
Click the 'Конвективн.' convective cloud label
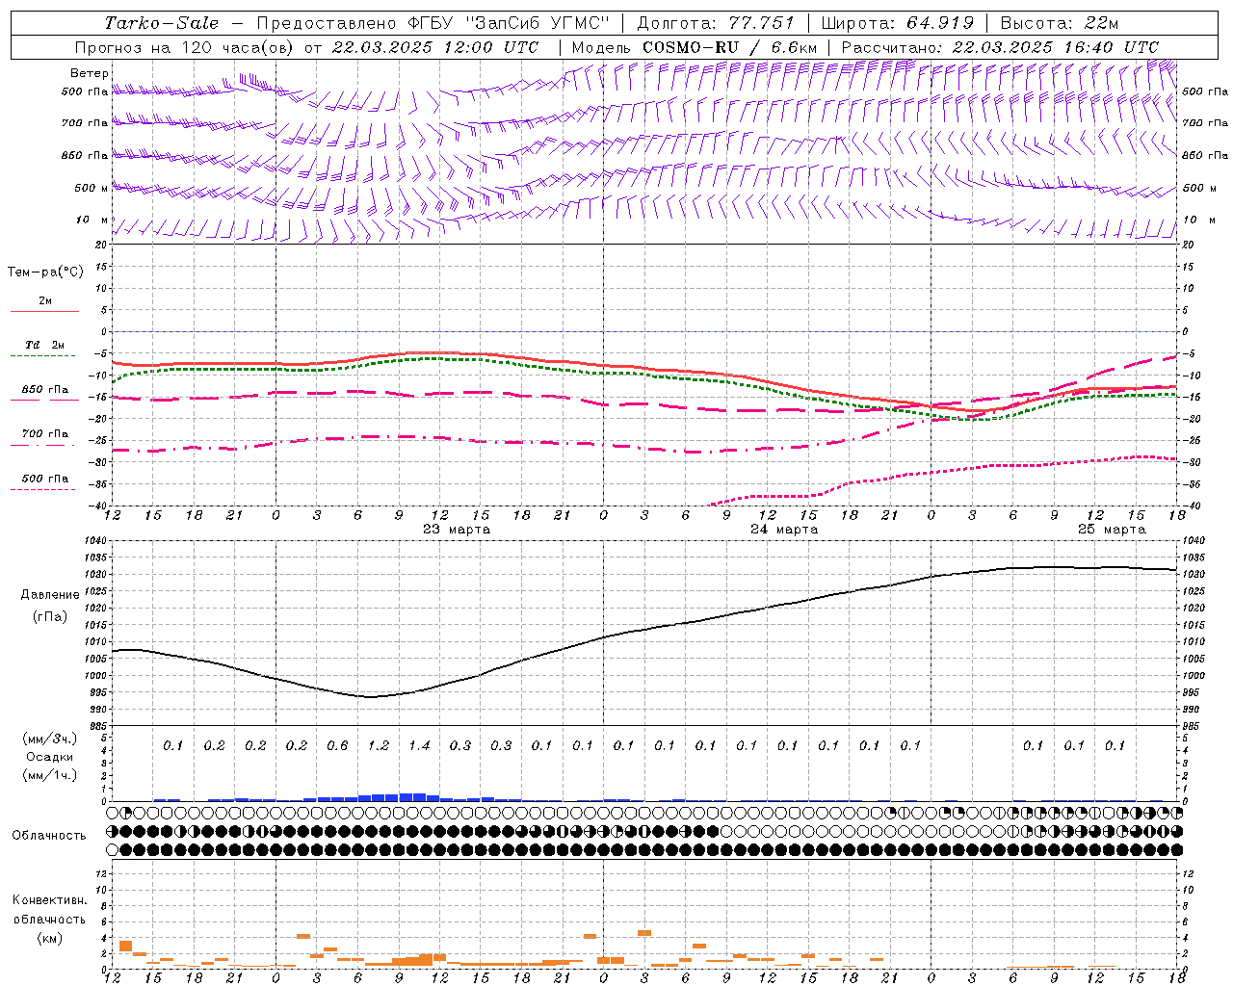coord(49,900)
